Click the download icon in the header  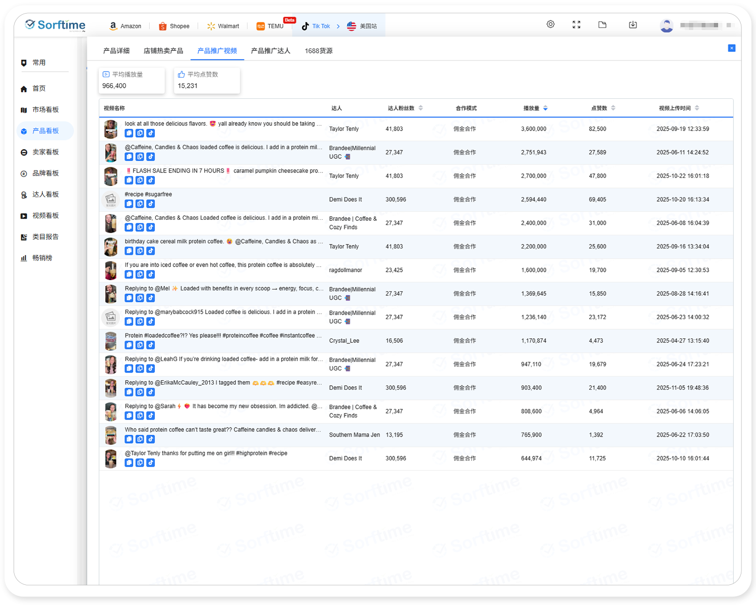click(633, 25)
